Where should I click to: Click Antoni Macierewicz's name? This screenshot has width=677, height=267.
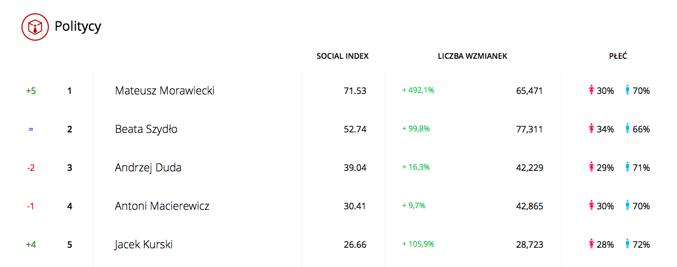(x=162, y=206)
